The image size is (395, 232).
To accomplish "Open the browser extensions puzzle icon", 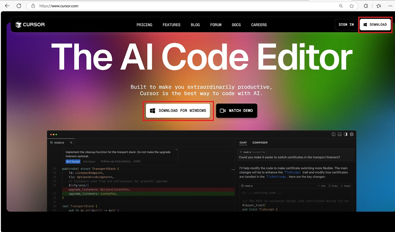I will [x=366, y=6].
